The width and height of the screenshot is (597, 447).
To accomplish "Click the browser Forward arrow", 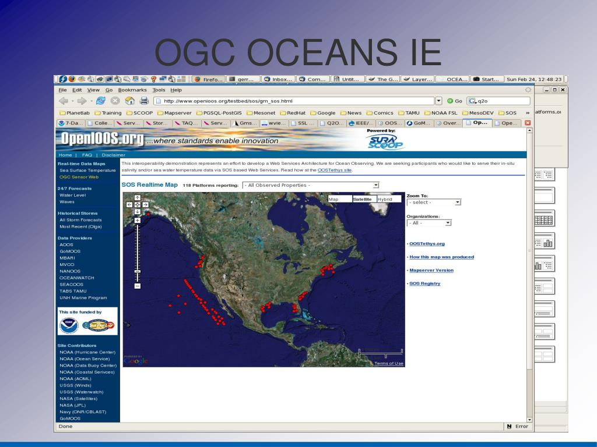I will tap(82, 101).
